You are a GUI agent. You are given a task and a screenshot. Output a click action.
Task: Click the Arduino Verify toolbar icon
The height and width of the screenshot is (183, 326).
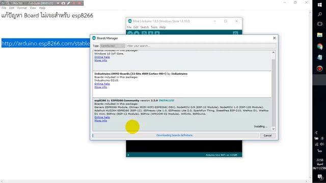coord(130,33)
